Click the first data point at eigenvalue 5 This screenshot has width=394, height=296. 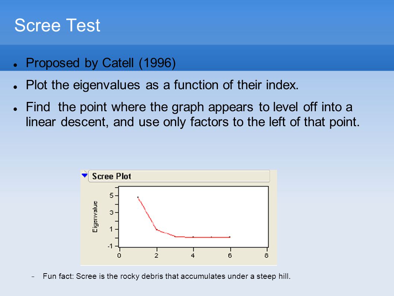click(138, 197)
